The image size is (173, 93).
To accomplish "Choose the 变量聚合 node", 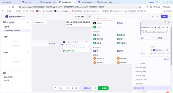I will click(x=122, y=43).
